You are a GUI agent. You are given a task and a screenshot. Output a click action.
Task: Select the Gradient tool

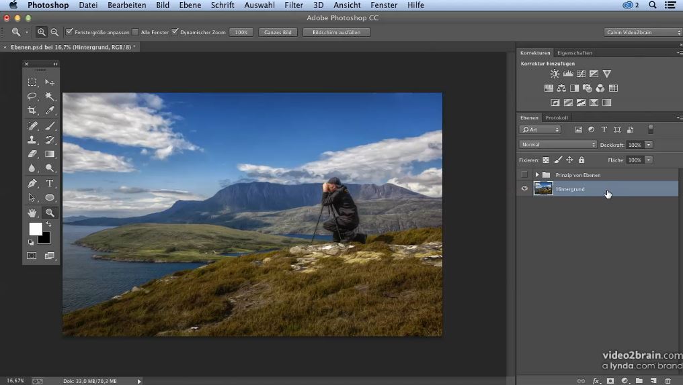coord(50,154)
